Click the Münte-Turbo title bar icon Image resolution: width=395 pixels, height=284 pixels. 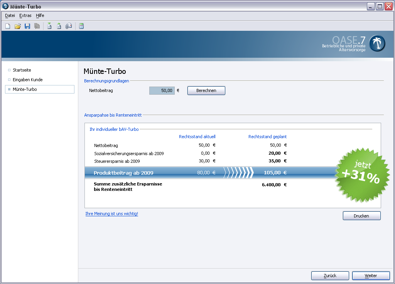pyautogui.click(x=5, y=6)
